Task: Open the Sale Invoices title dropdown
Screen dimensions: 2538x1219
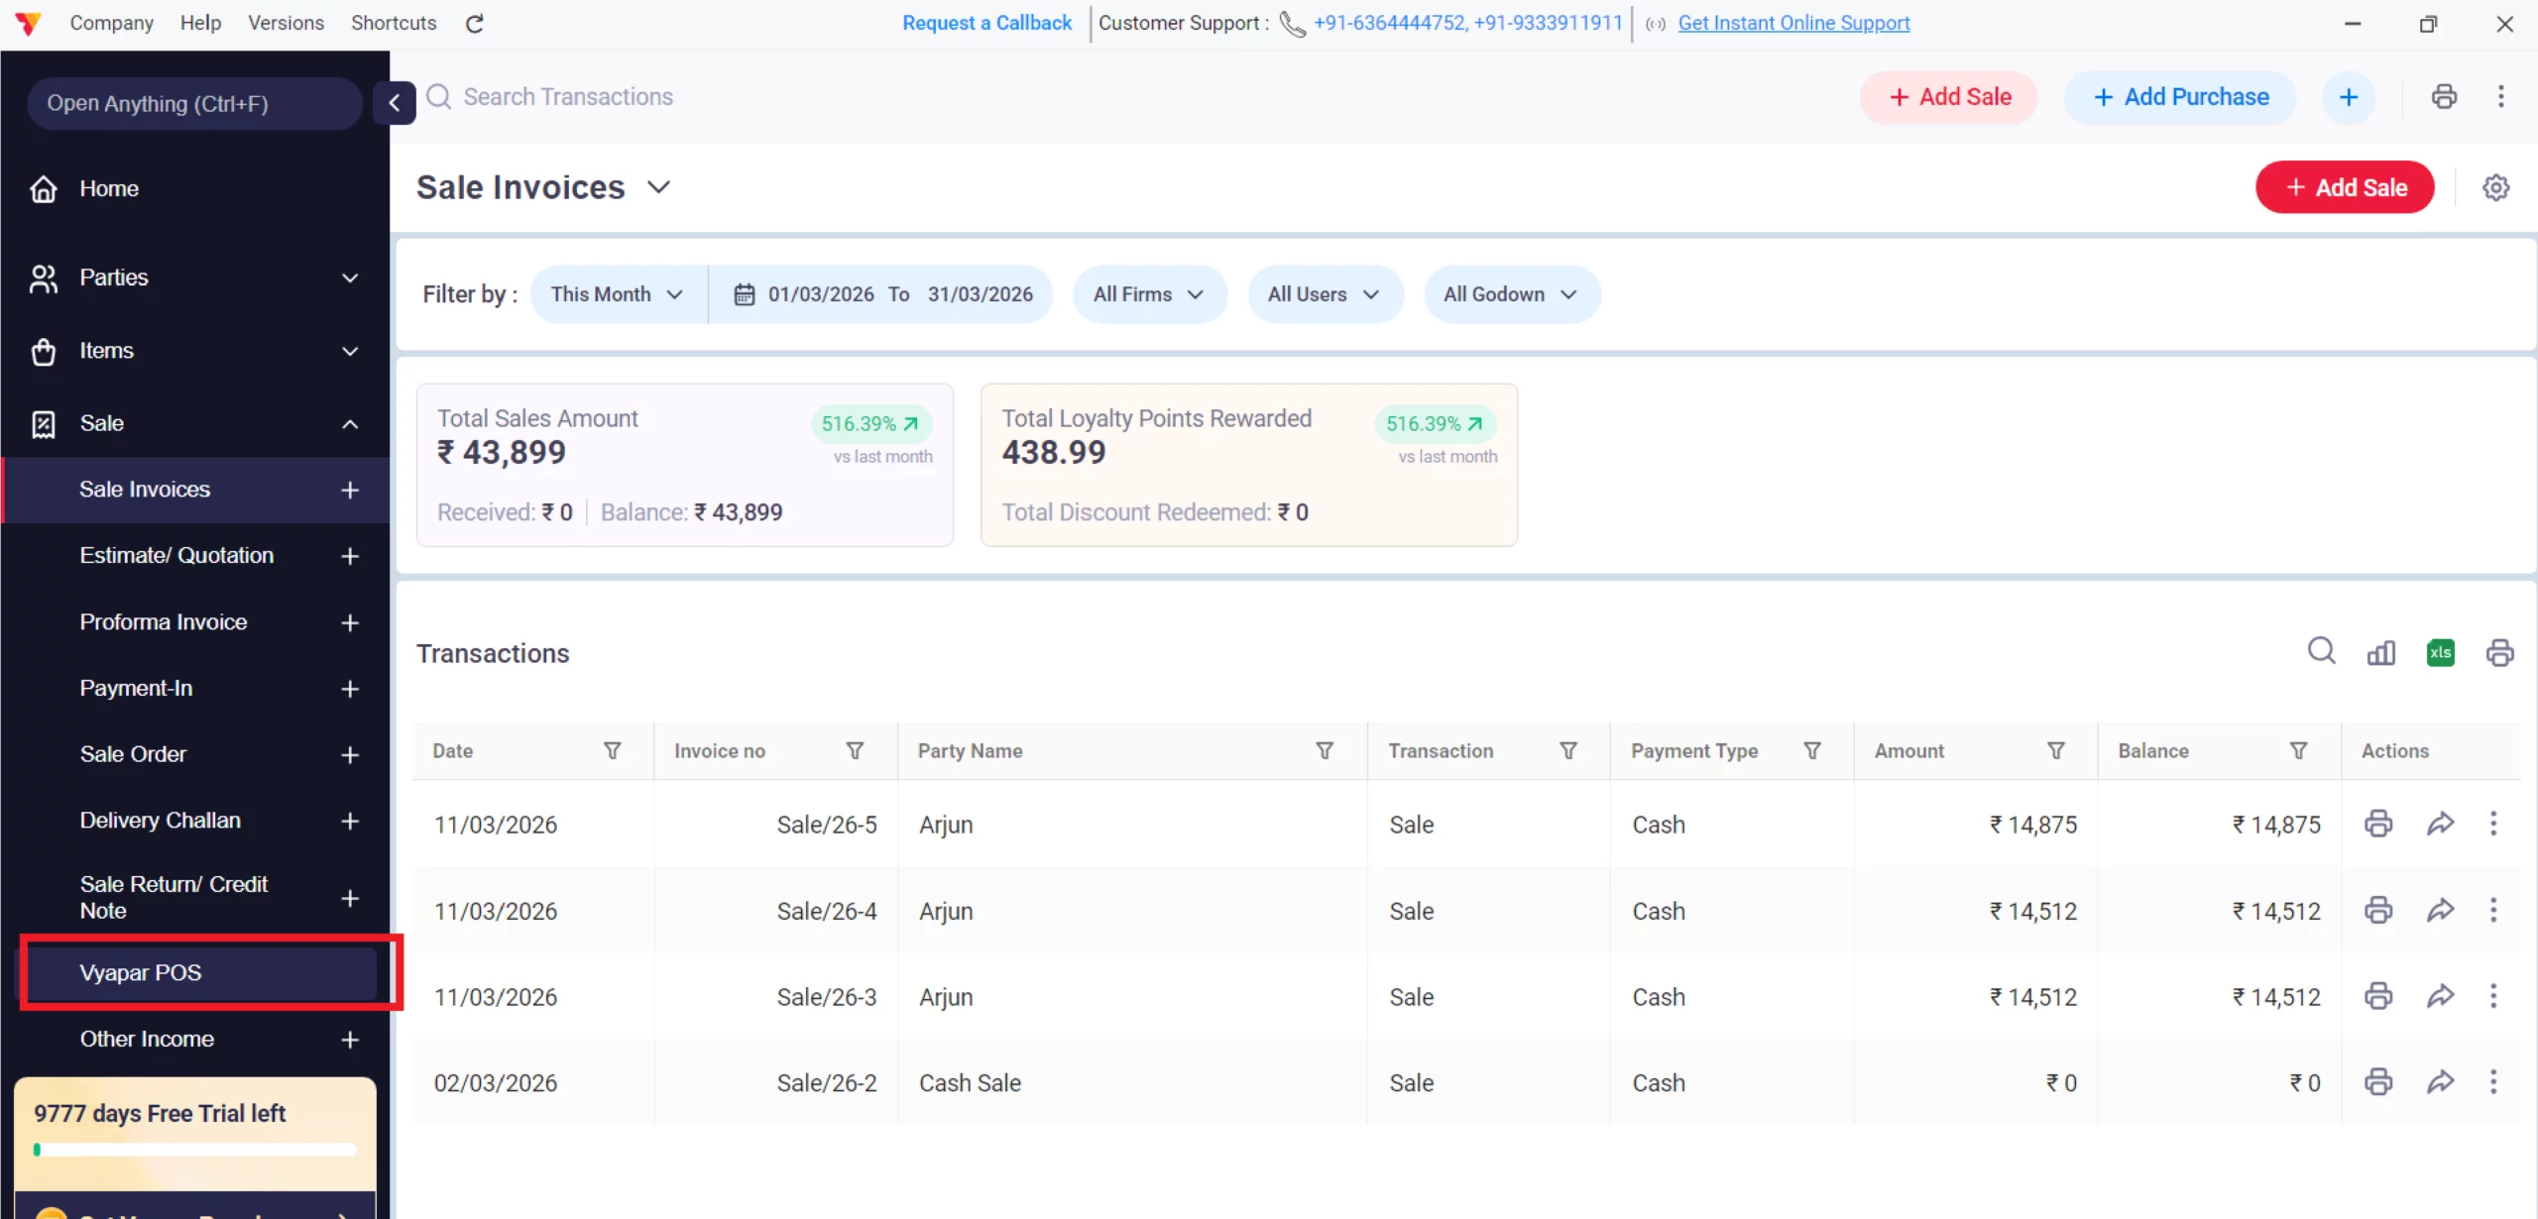Action: click(x=659, y=187)
